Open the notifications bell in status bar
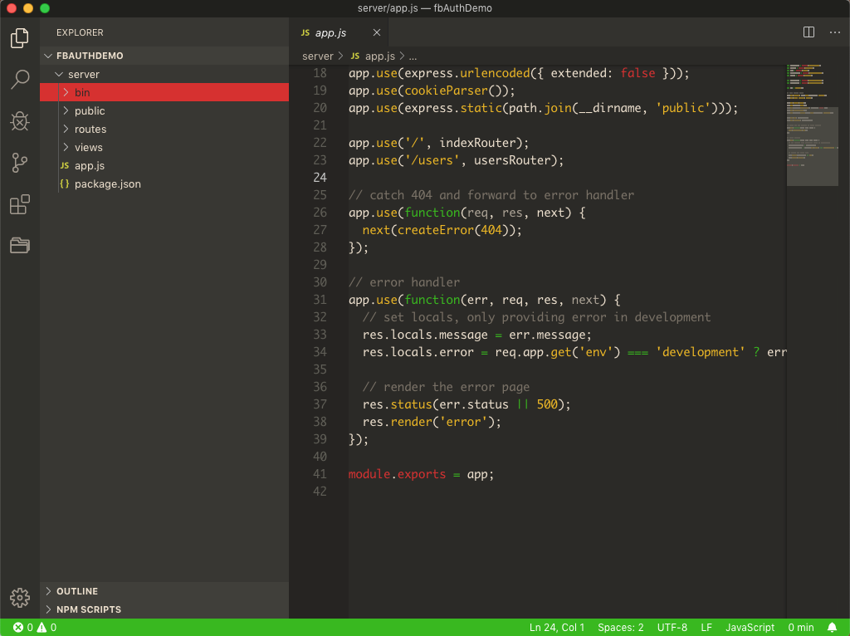850x636 pixels. tap(832, 628)
